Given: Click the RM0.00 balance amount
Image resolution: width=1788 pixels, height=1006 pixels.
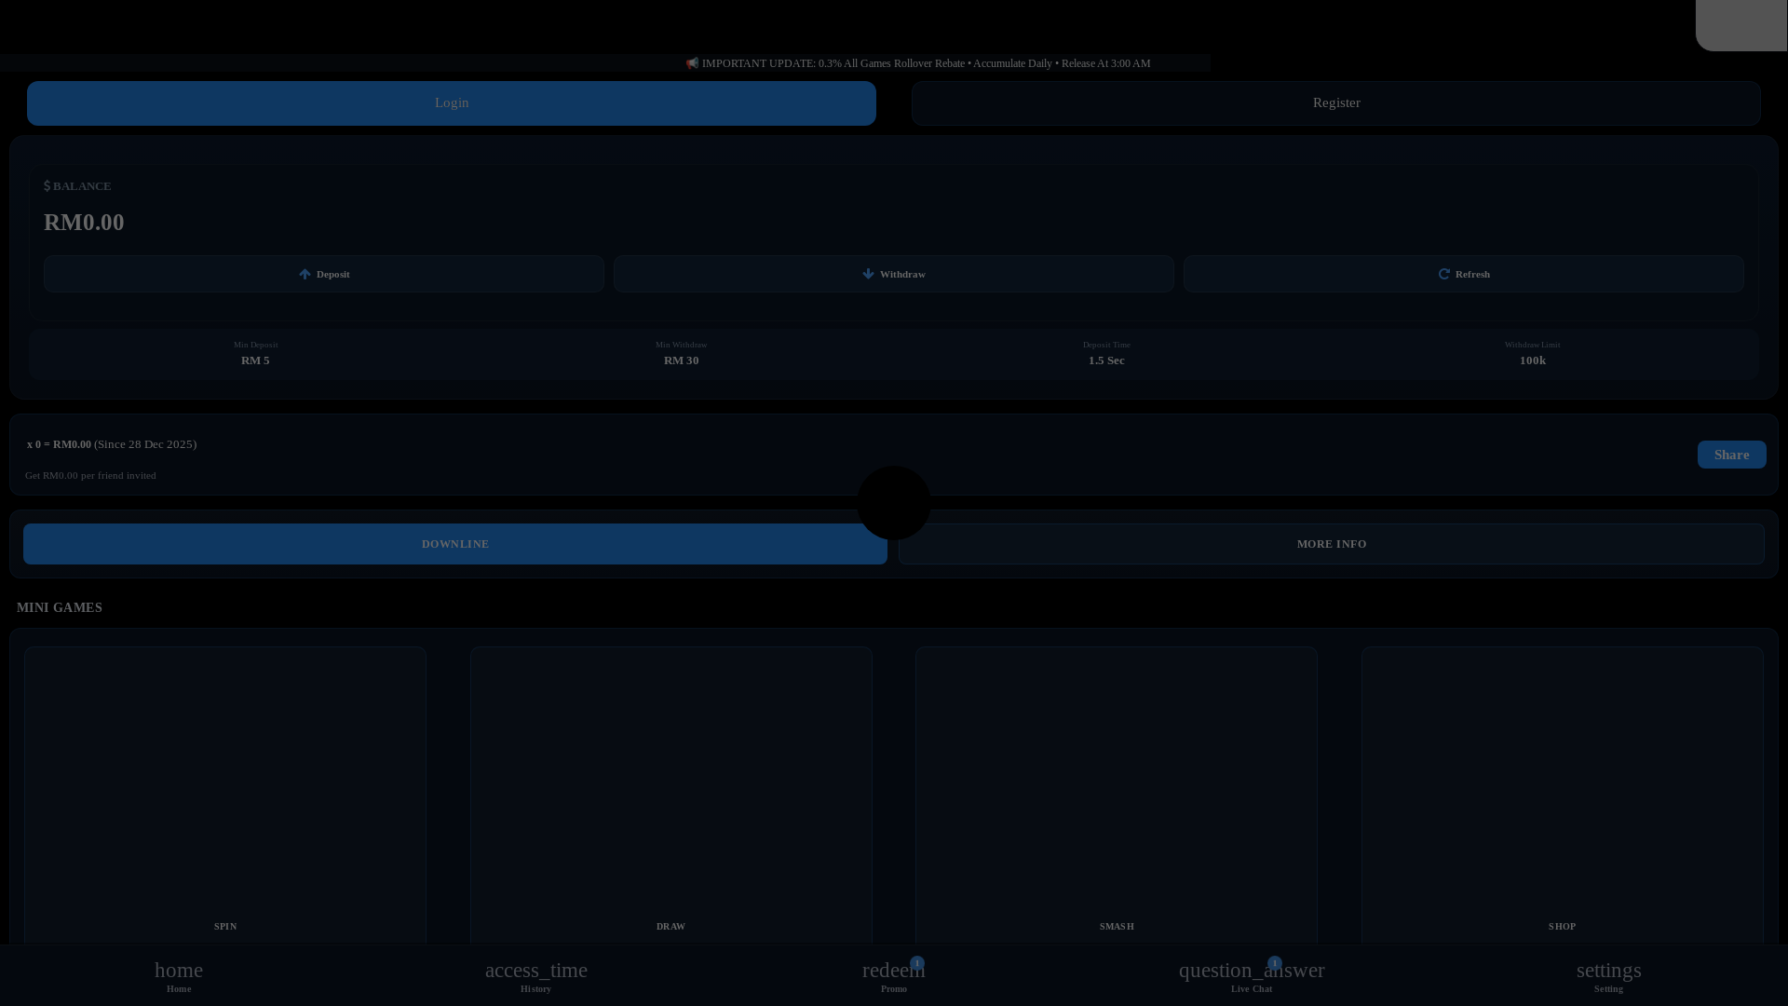Looking at the screenshot, I should (x=84, y=223).
